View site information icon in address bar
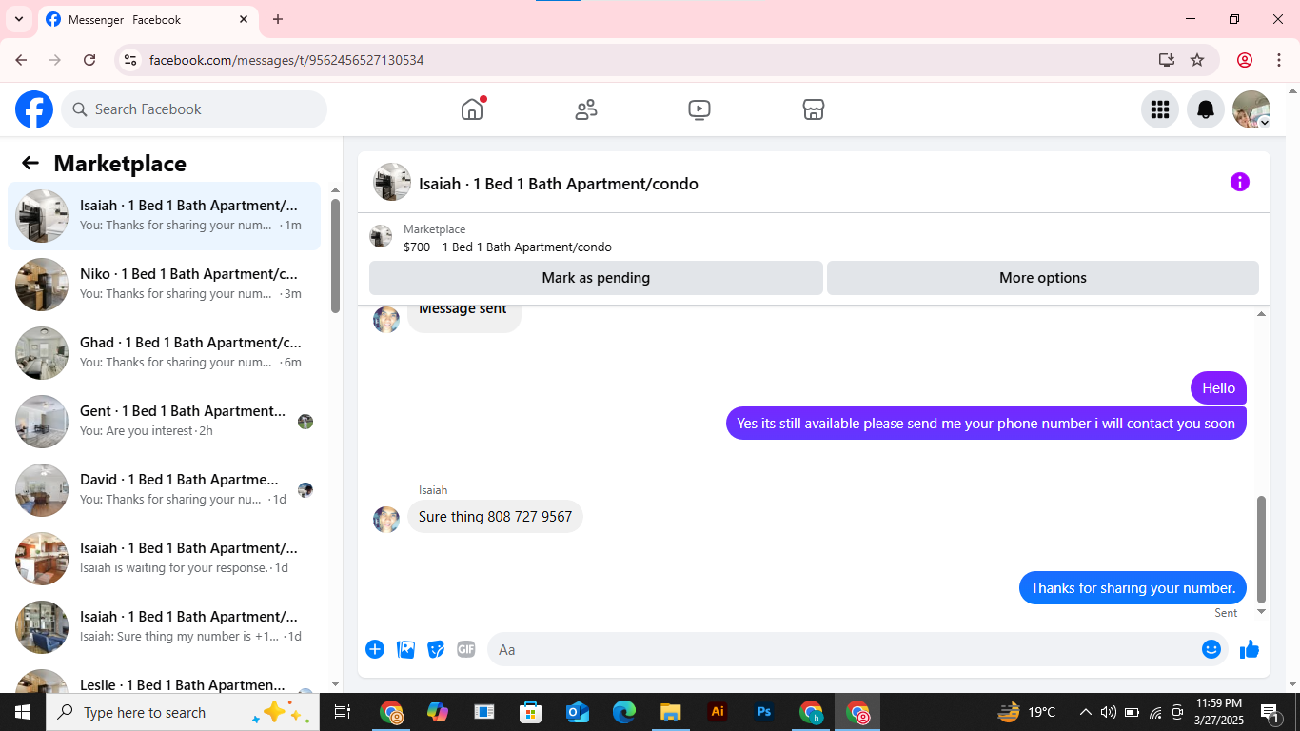 pos(131,60)
